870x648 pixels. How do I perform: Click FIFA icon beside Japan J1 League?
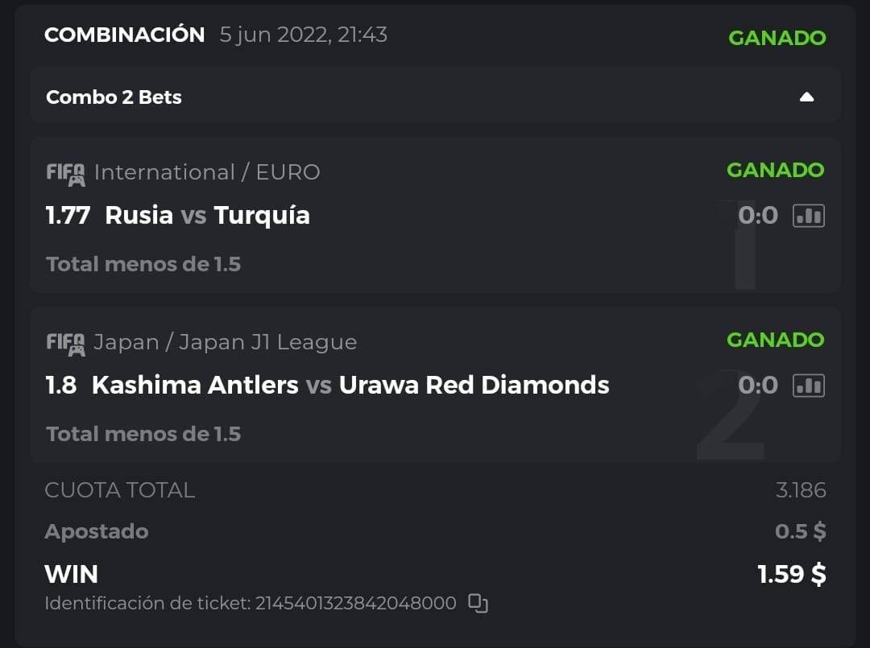point(65,344)
